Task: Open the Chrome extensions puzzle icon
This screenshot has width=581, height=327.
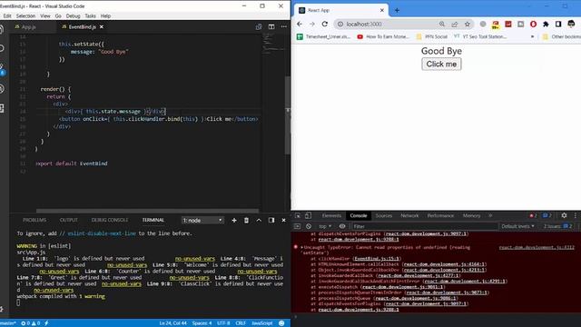Action: click(x=546, y=25)
